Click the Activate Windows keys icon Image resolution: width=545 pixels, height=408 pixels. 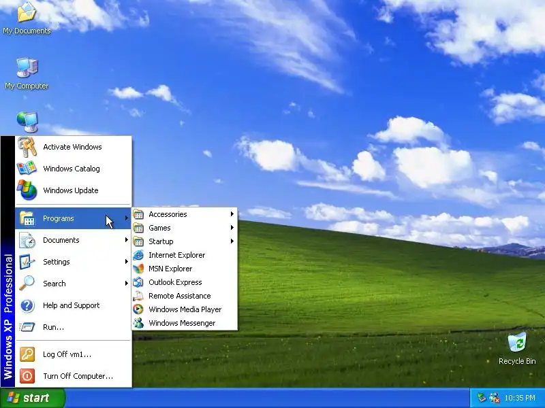click(x=27, y=147)
